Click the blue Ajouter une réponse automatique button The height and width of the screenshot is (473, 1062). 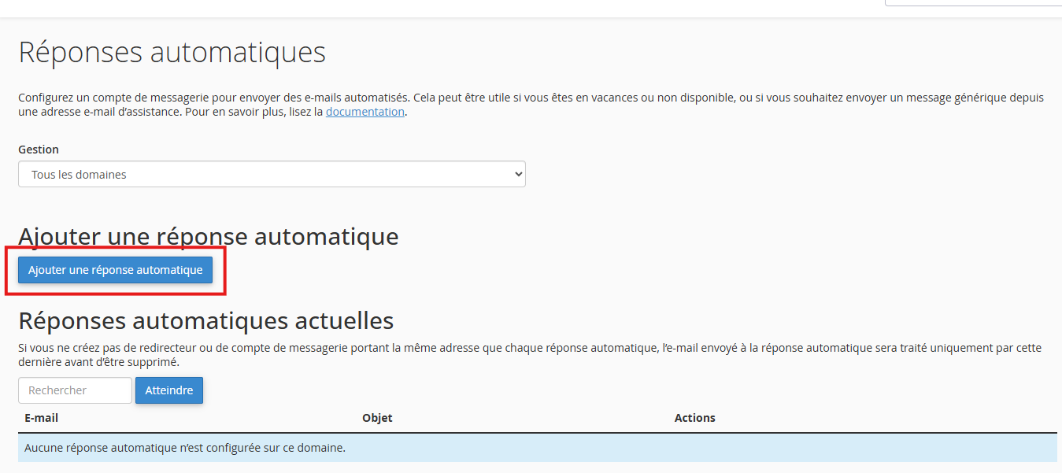point(115,270)
